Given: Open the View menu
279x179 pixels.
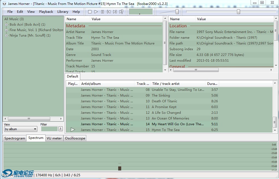Looking at the screenshot, I should 31,12.
